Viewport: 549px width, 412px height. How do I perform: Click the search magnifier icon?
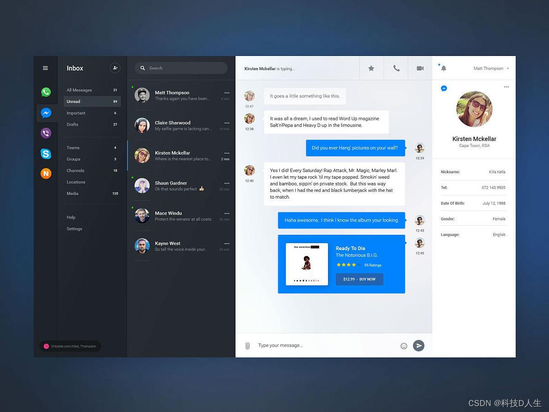143,68
